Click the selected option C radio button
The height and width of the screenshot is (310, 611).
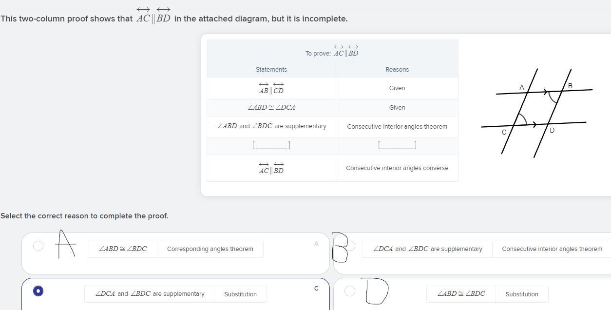[38, 291]
